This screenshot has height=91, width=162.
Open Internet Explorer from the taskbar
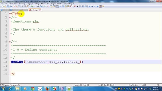point(11,89)
